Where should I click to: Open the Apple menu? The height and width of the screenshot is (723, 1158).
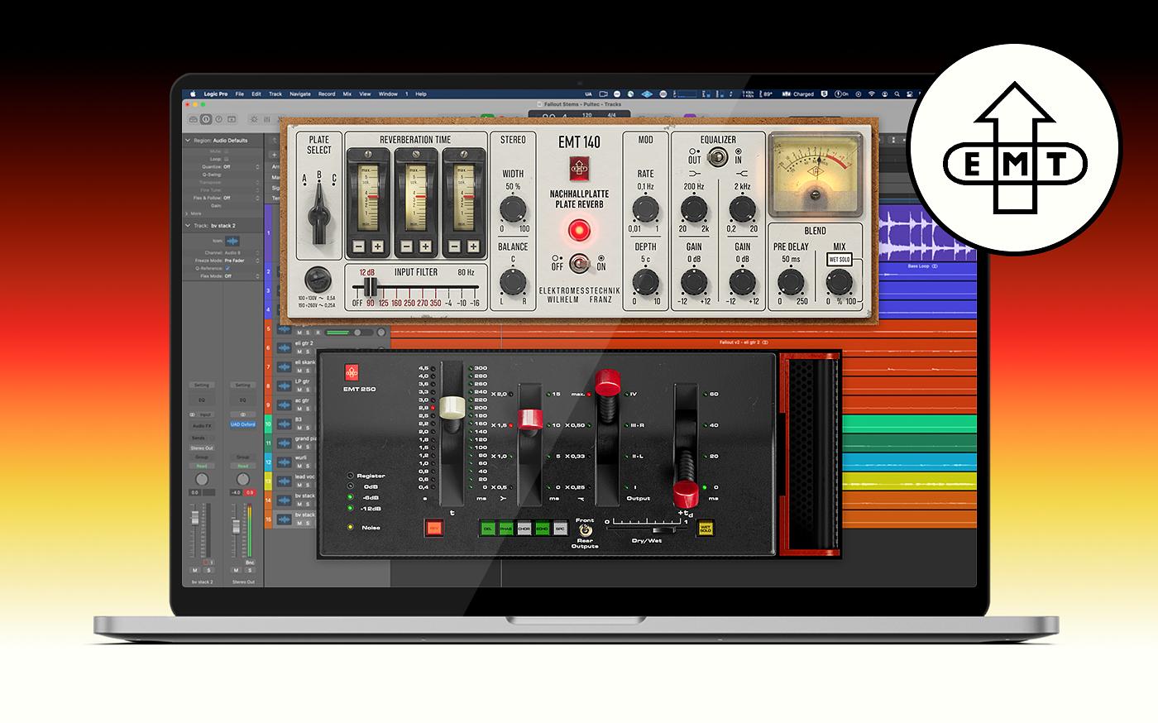(x=194, y=94)
